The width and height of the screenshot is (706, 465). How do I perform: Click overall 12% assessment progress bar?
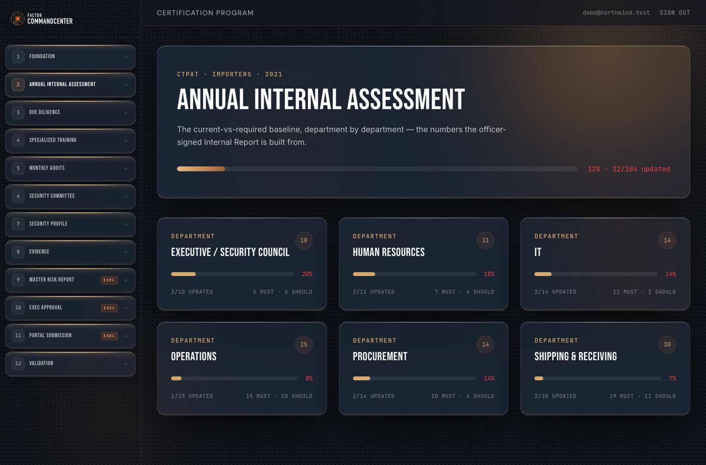(377, 169)
